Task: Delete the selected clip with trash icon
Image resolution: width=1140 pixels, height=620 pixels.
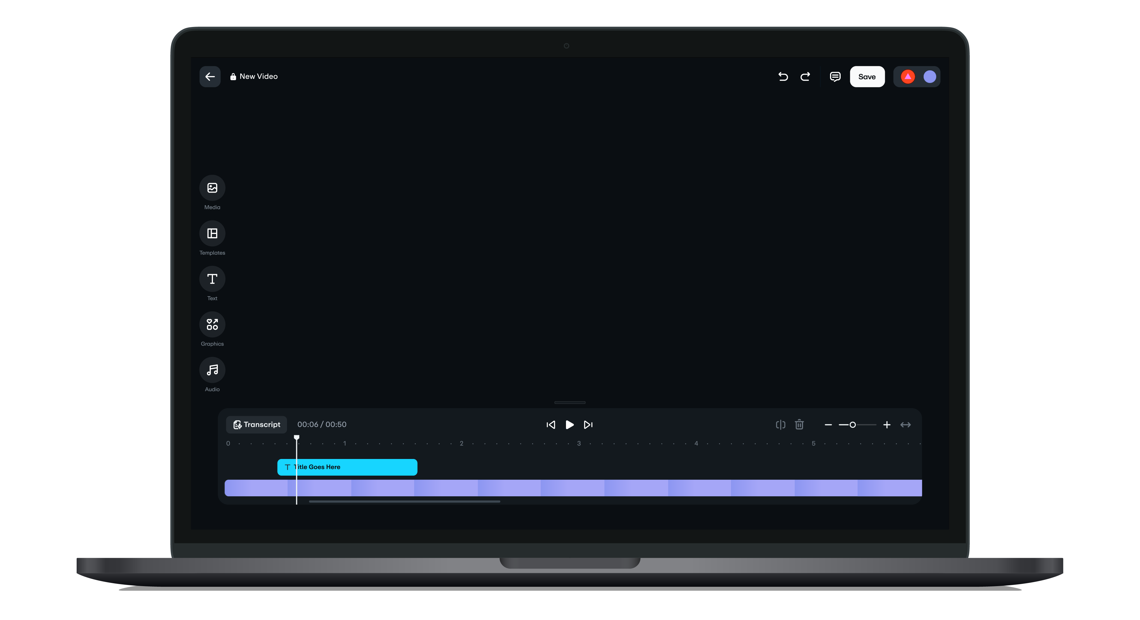Action: (799, 425)
